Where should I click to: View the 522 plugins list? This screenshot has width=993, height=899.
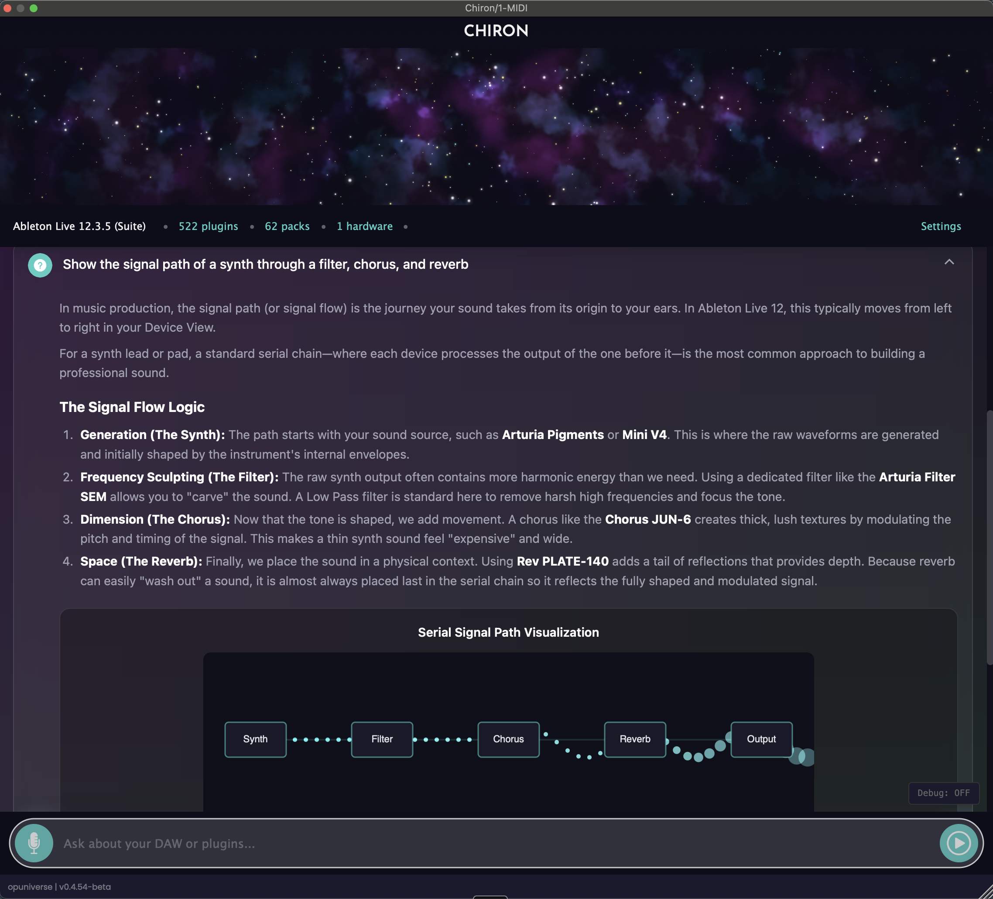[208, 226]
